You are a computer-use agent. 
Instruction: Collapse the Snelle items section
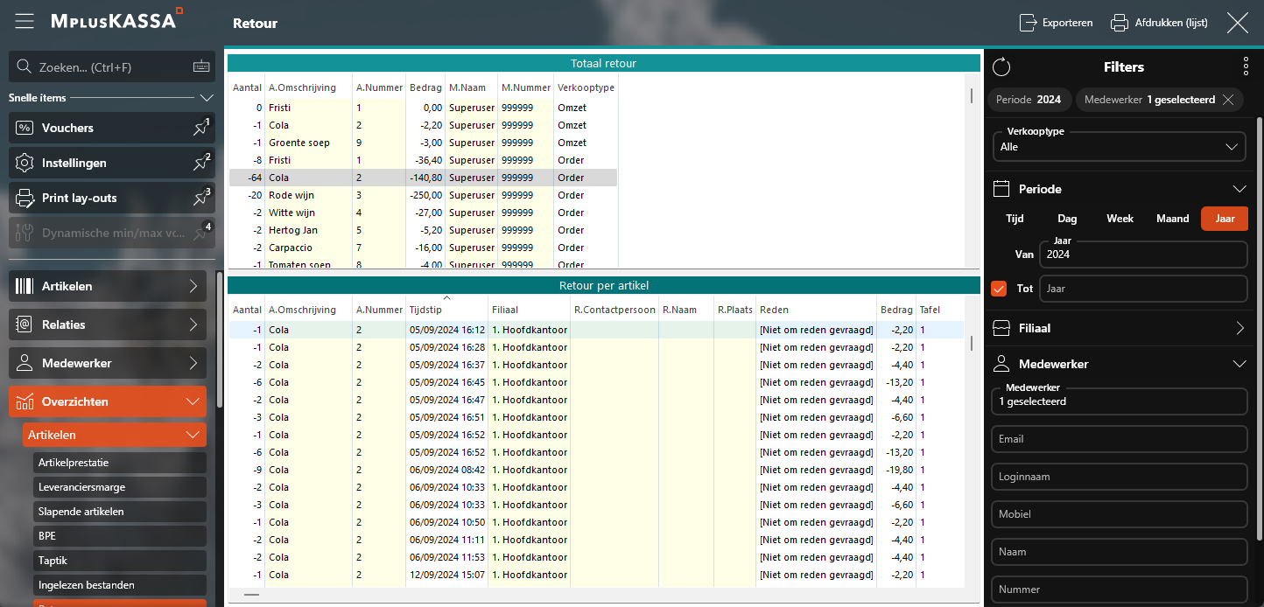(x=207, y=98)
